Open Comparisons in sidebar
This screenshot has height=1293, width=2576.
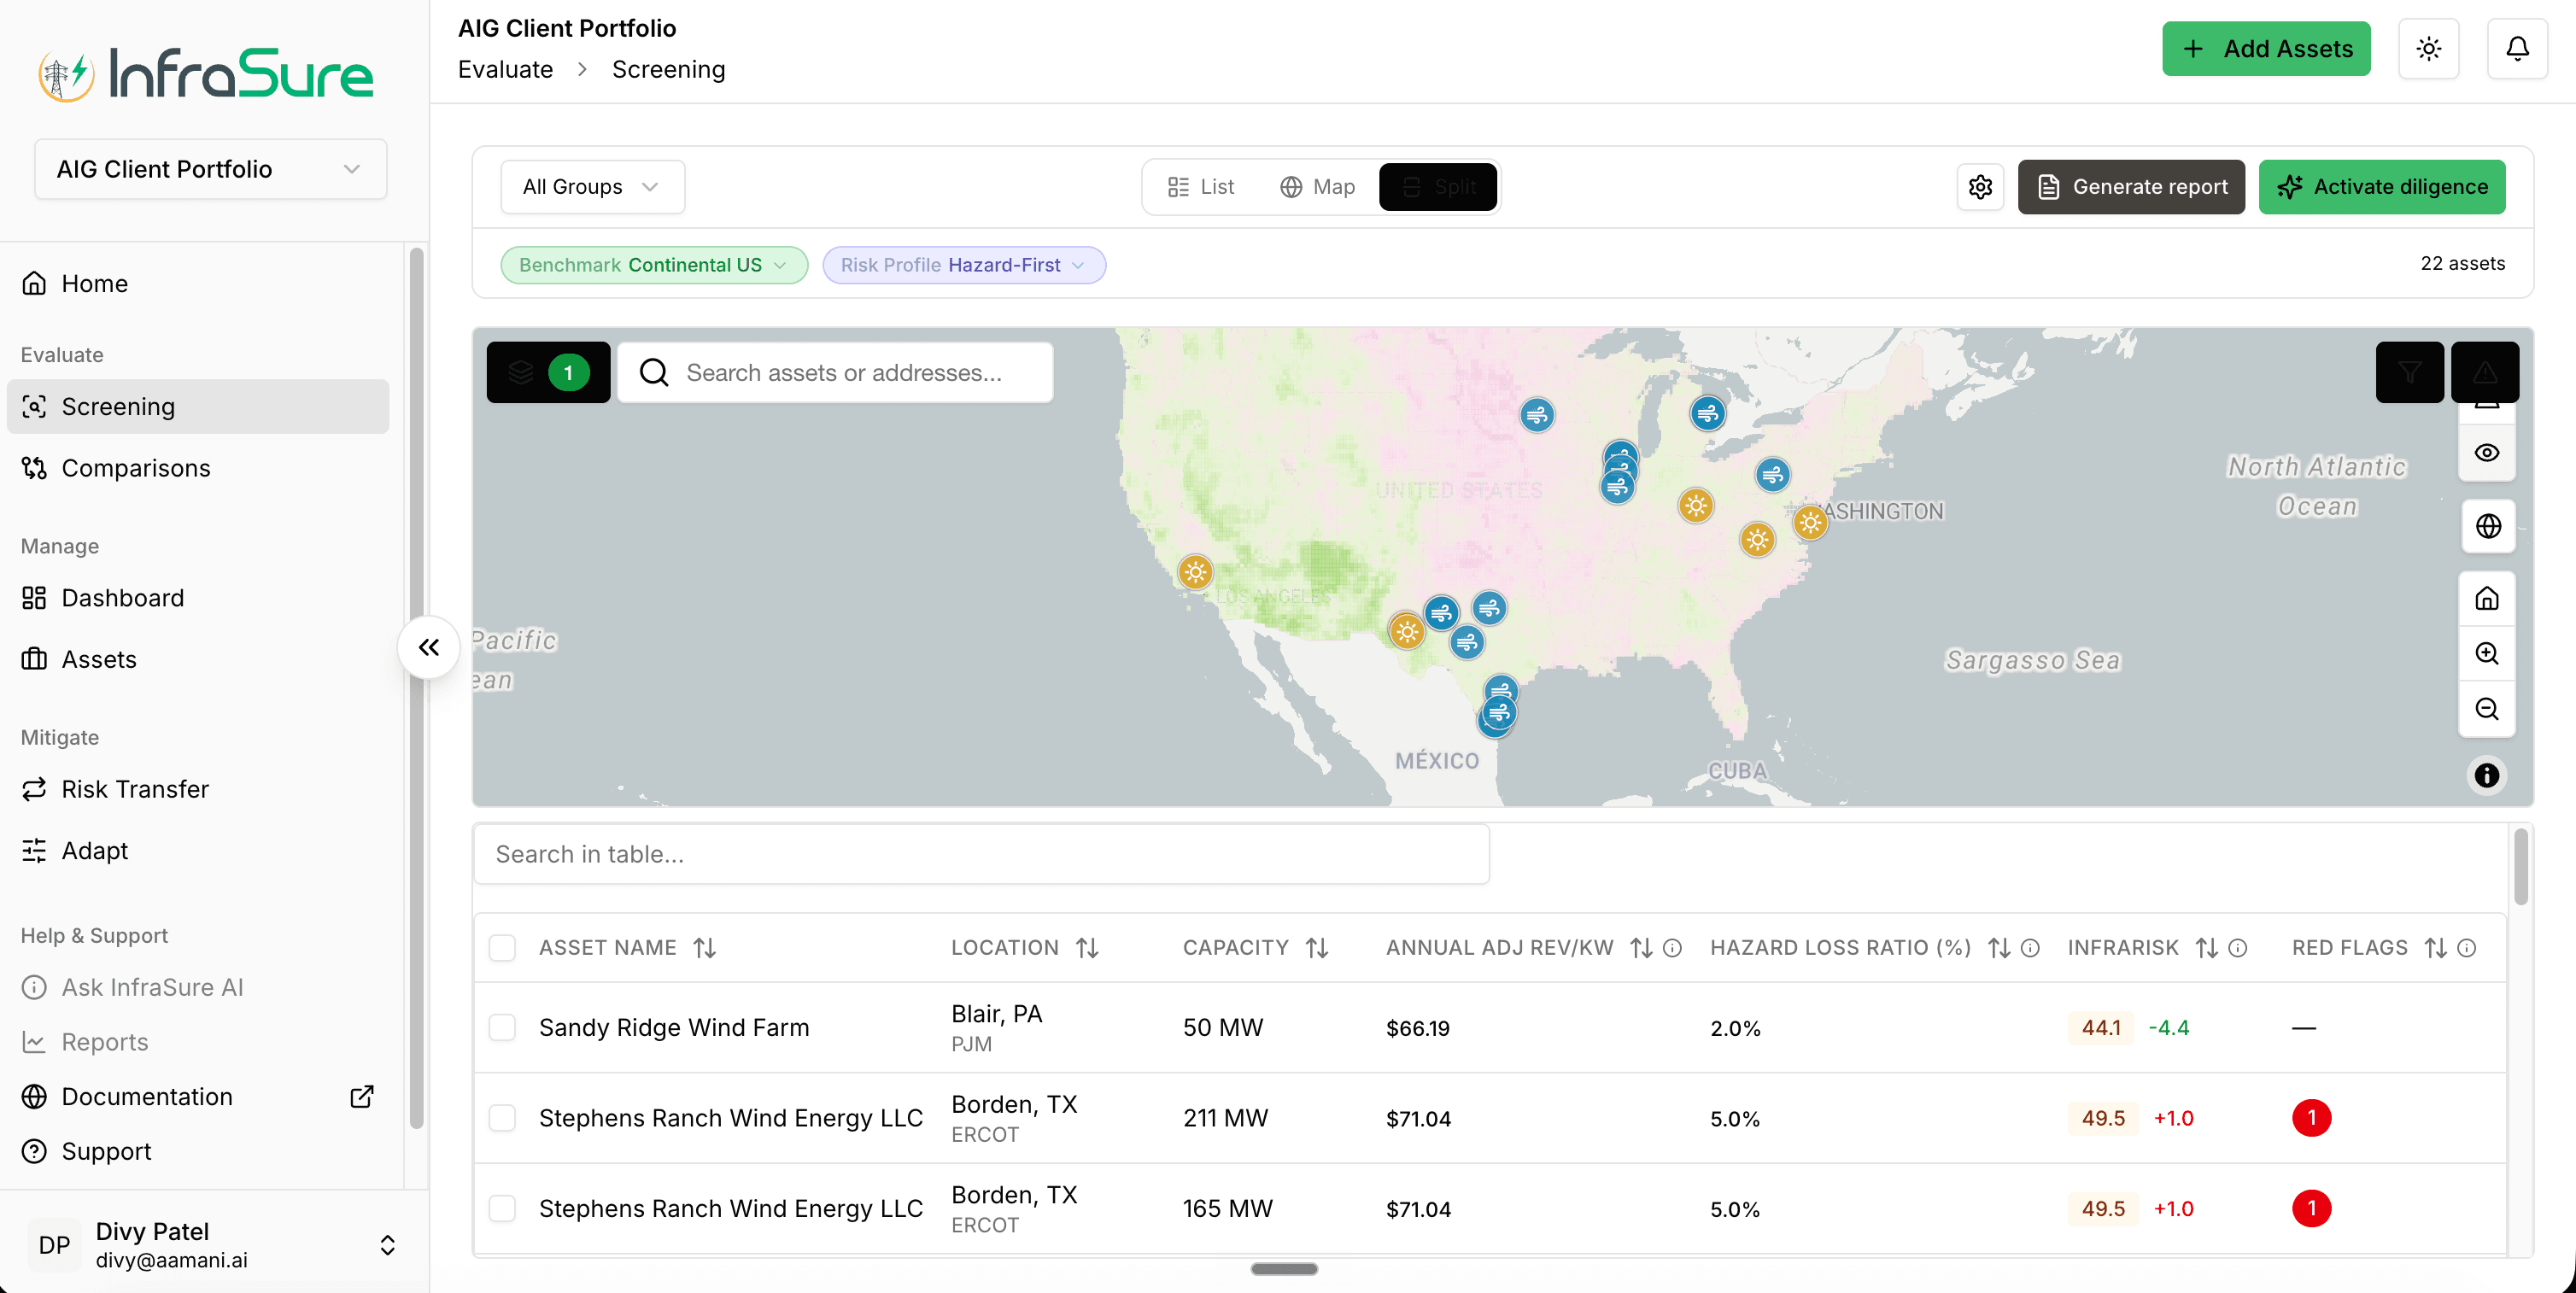pos(198,468)
